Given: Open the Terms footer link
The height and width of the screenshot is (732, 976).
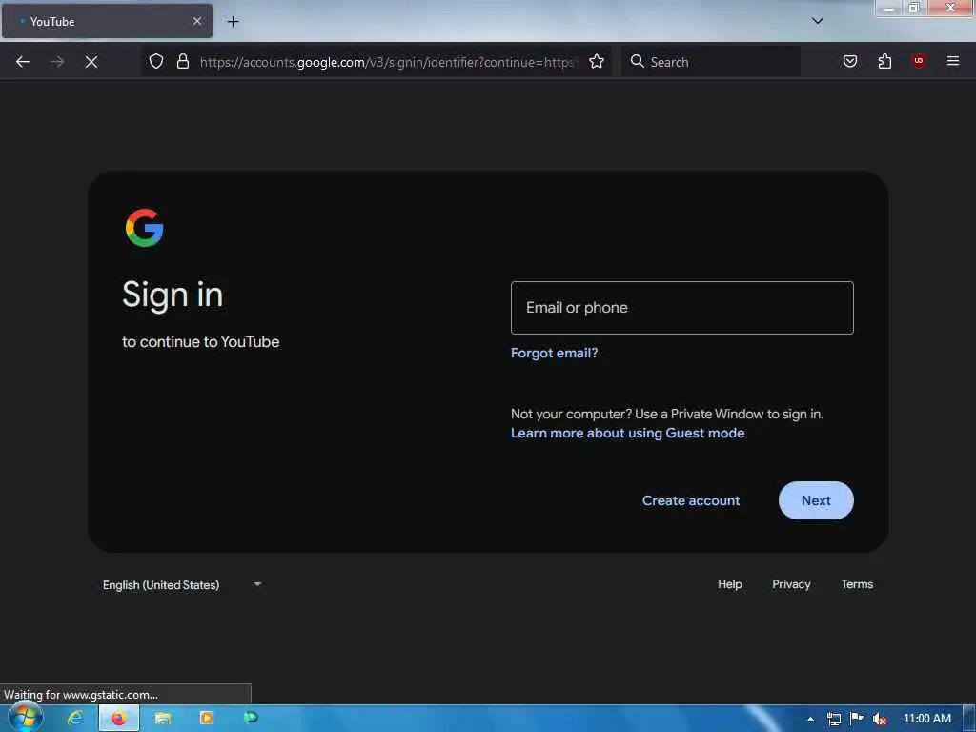Looking at the screenshot, I should [857, 584].
